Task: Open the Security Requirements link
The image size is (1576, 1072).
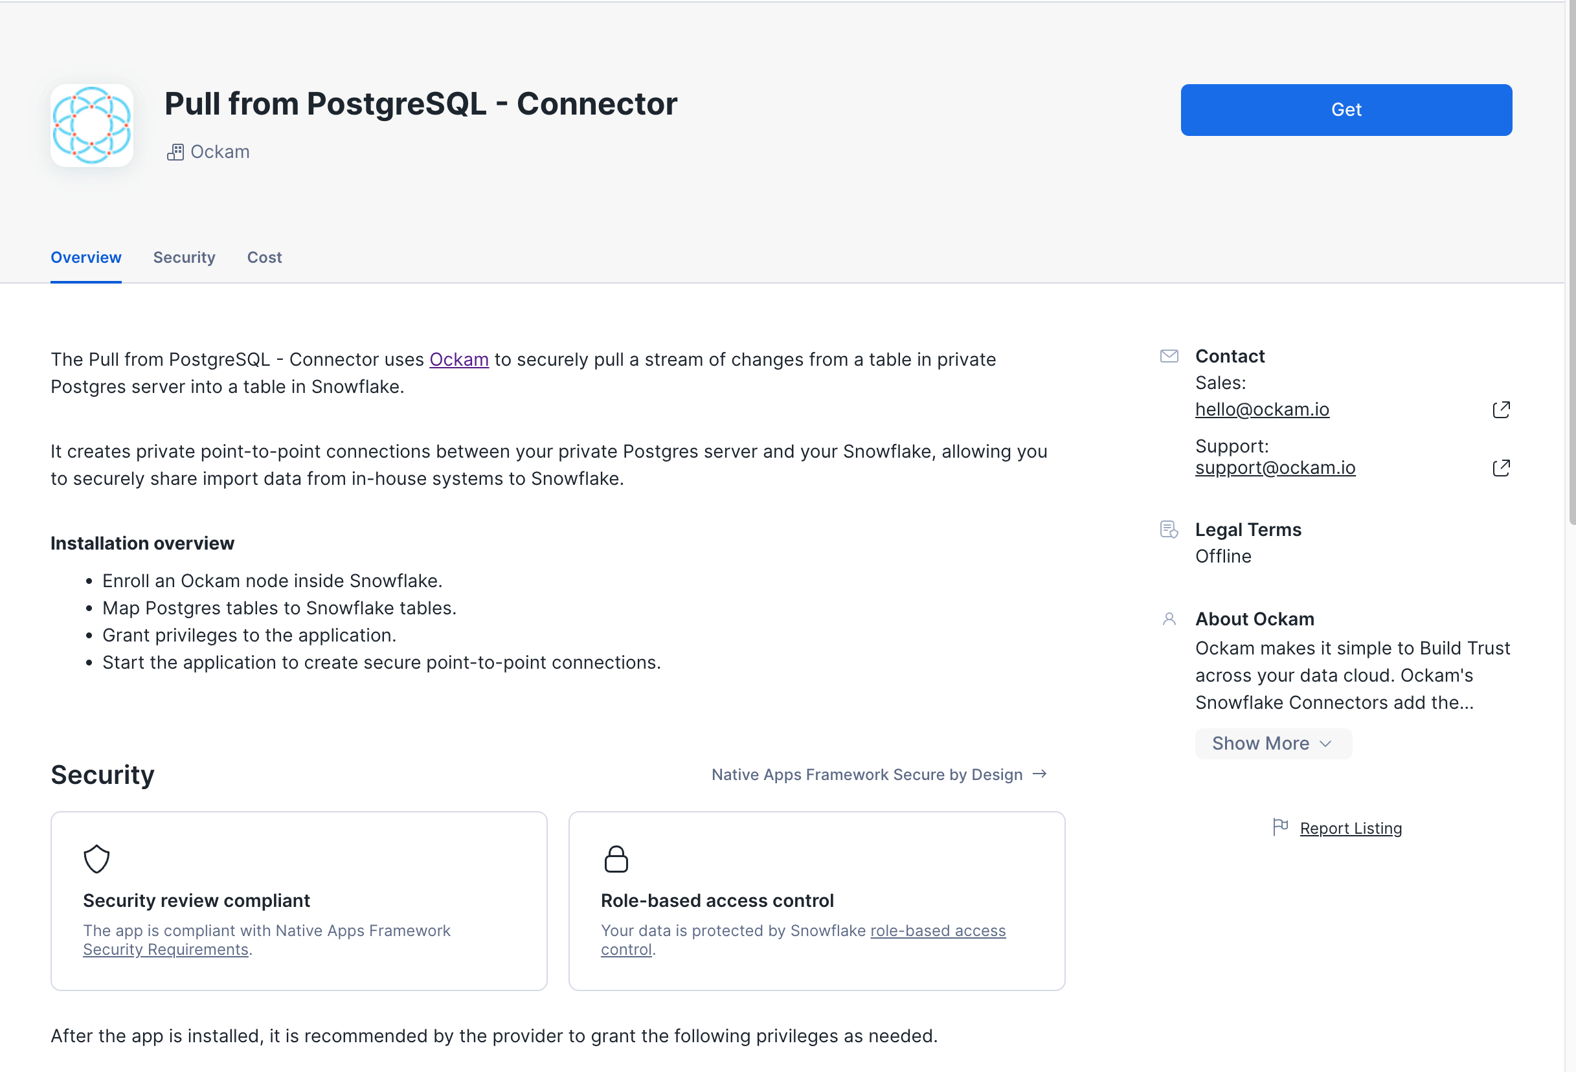Action: pos(166,950)
